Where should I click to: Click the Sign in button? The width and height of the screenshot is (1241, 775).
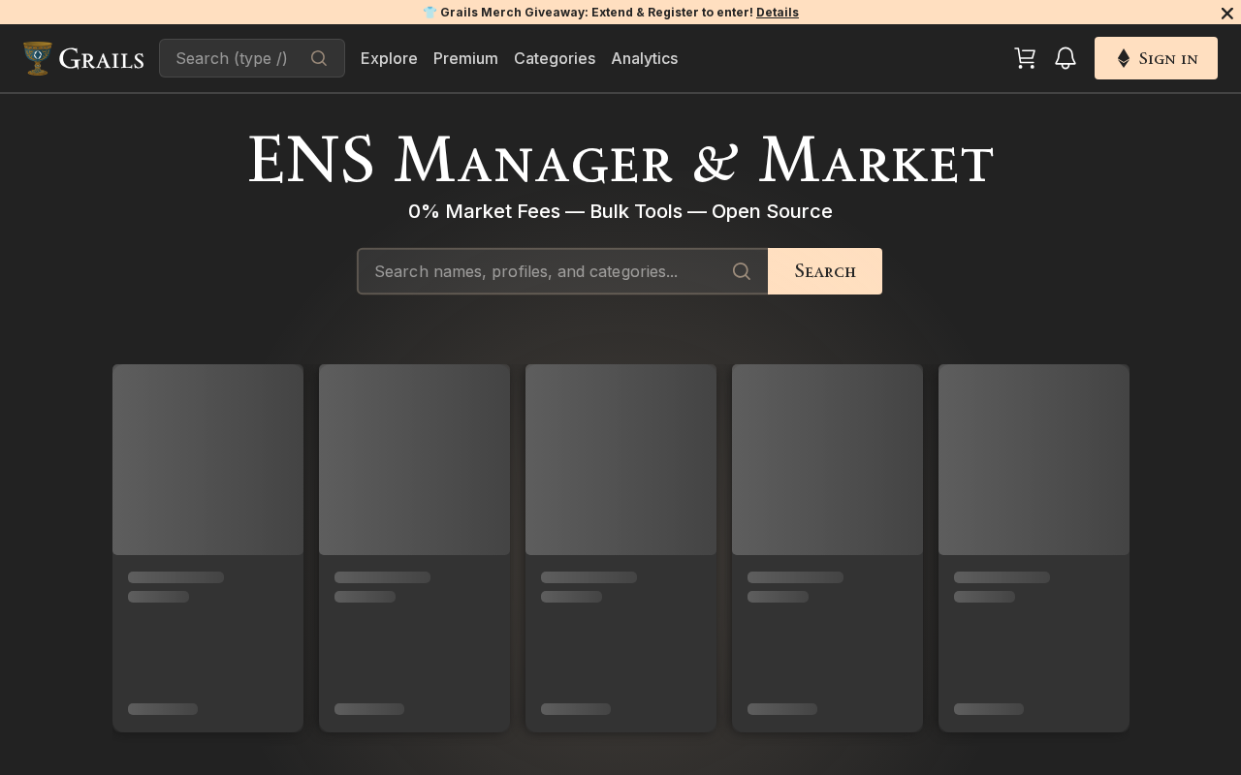tap(1156, 58)
